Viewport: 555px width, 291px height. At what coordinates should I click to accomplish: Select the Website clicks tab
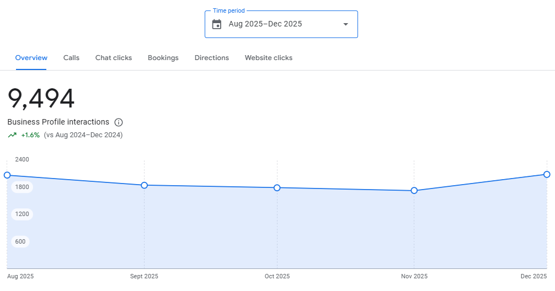coord(269,58)
